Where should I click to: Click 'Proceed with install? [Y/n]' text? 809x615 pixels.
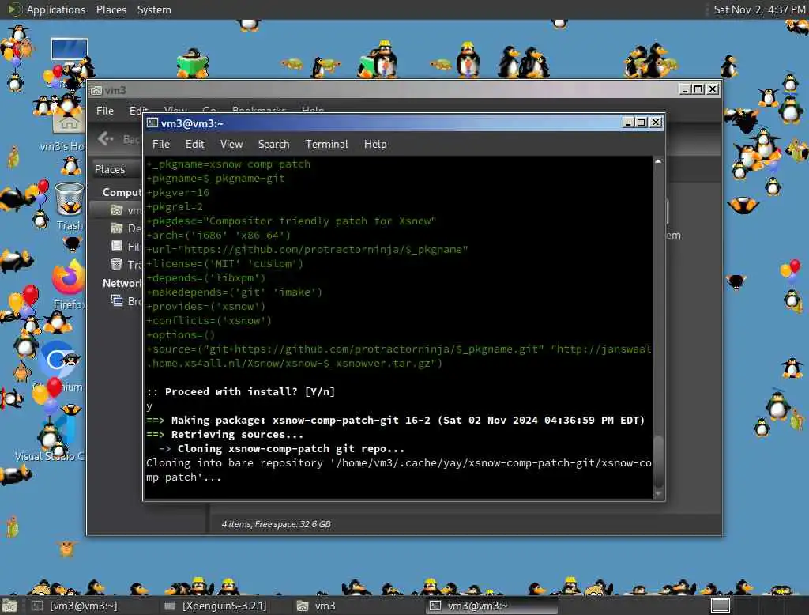250,392
